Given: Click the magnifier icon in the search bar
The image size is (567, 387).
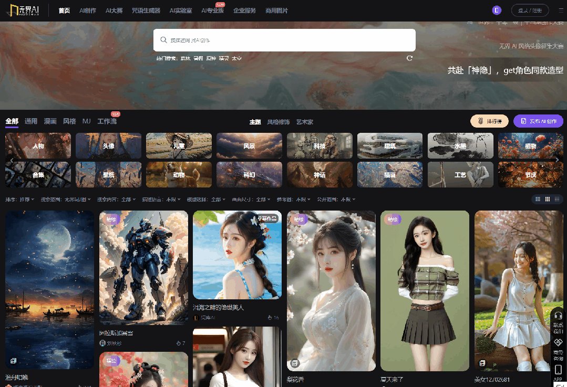Looking at the screenshot, I should [x=163, y=40].
